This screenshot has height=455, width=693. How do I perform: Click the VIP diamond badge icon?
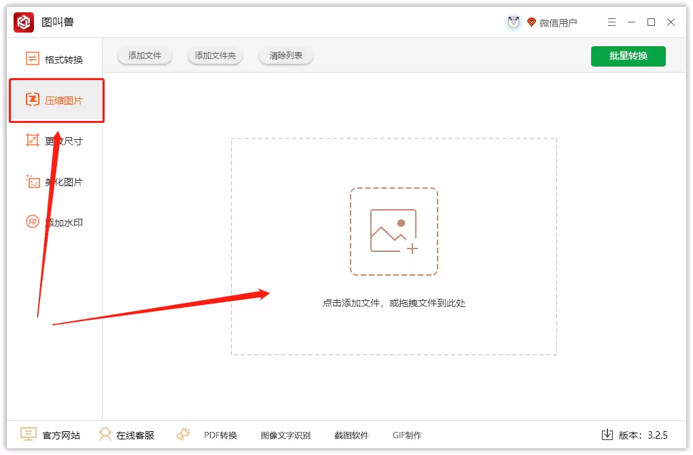(x=532, y=22)
